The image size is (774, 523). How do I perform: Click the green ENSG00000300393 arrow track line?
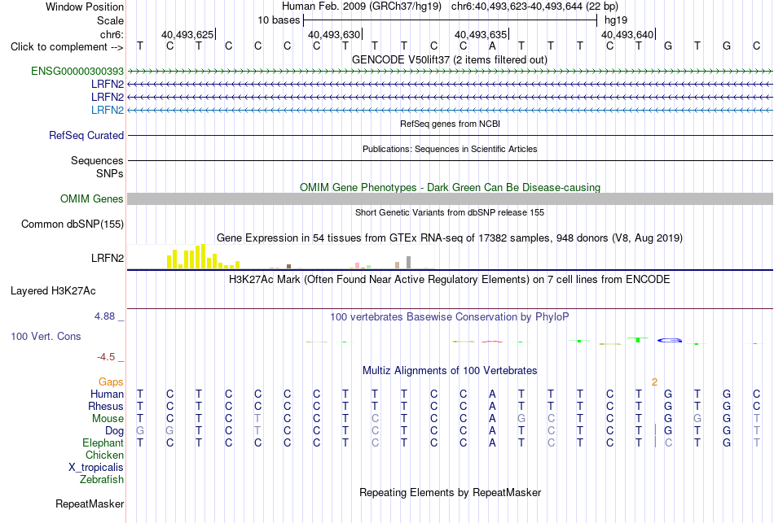click(x=450, y=72)
